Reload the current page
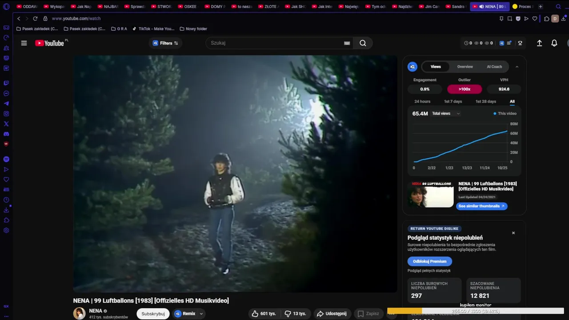 [35, 19]
